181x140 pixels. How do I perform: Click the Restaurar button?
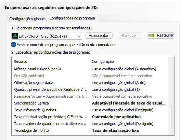(x=160, y=36)
